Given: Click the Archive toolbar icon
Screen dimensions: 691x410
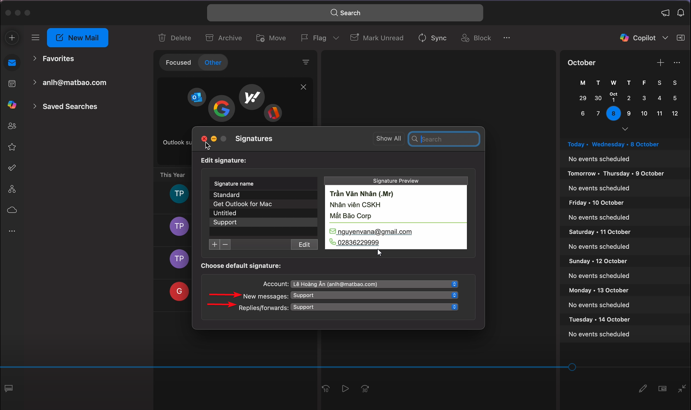Looking at the screenshot, I should tap(210, 38).
